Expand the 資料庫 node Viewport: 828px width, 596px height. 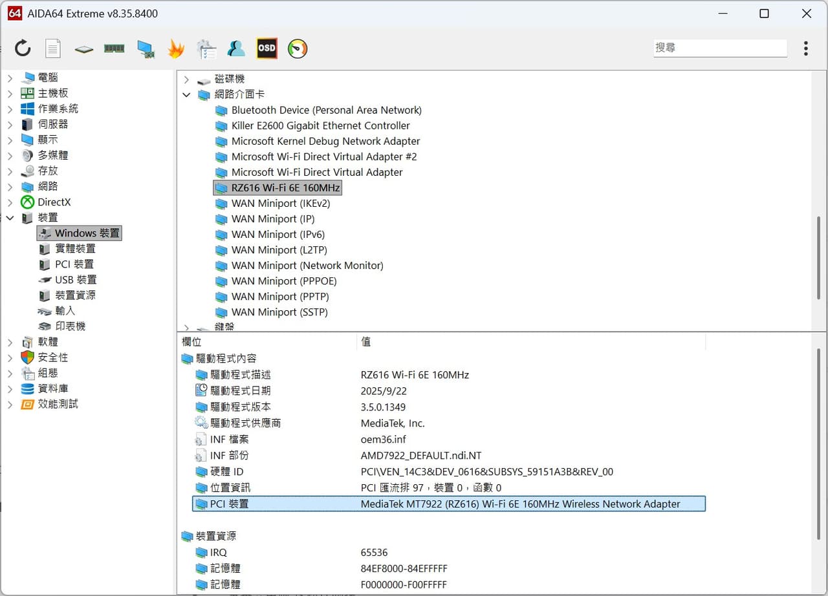click(x=10, y=388)
